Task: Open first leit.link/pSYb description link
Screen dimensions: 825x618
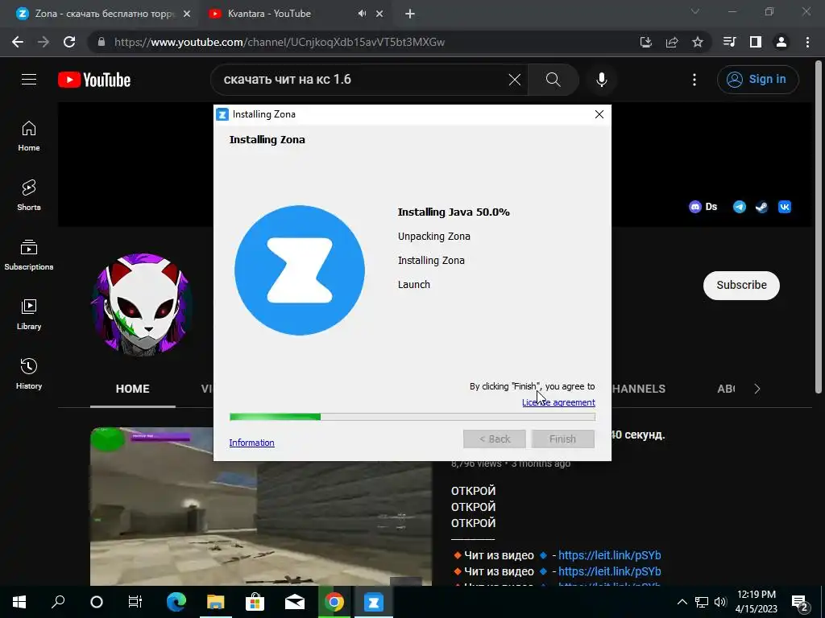Action: [609, 555]
